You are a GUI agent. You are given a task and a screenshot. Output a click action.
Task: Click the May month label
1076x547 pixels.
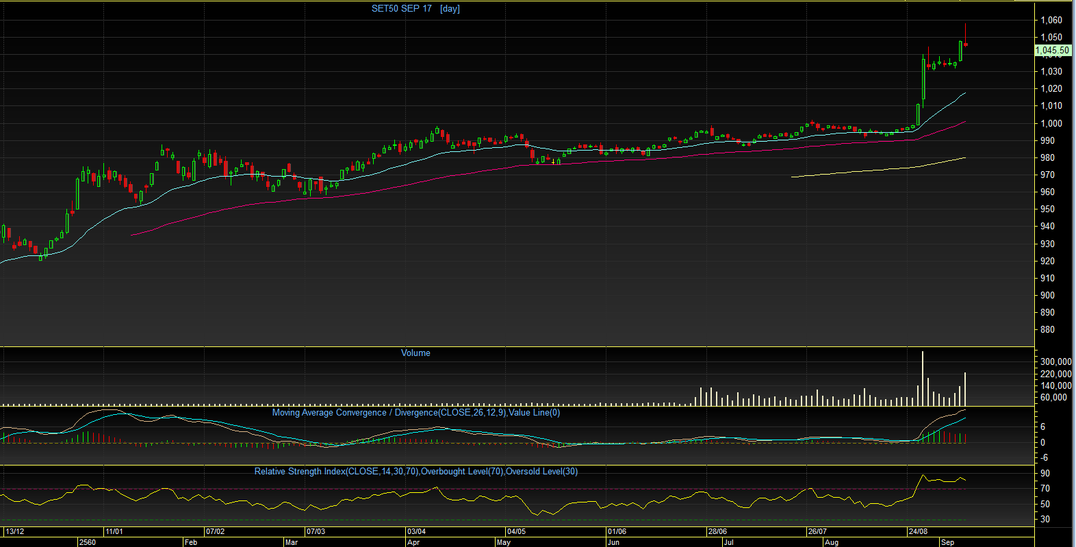[504, 543]
